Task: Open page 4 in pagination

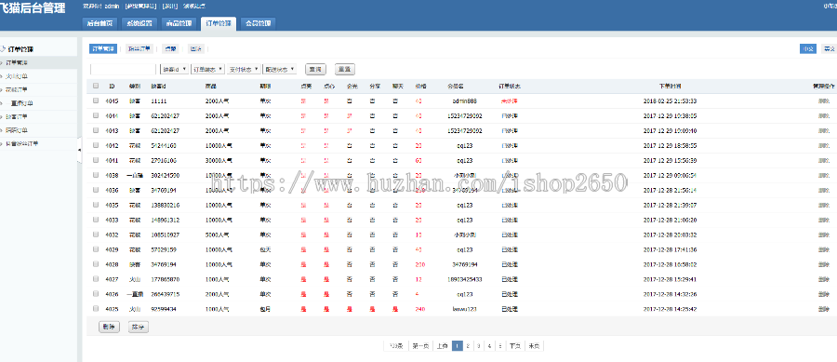Action: (x=489, y=346)
